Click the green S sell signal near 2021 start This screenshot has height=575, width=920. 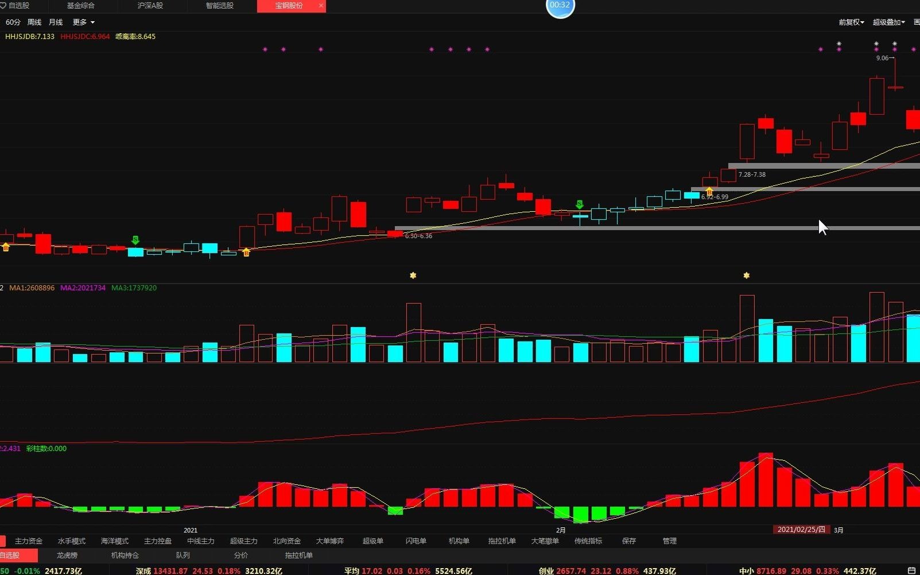pyautogui.click(x=135, y=240)
